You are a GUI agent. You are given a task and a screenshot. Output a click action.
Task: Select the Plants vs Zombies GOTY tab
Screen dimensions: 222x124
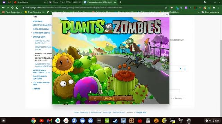(100, 2)
